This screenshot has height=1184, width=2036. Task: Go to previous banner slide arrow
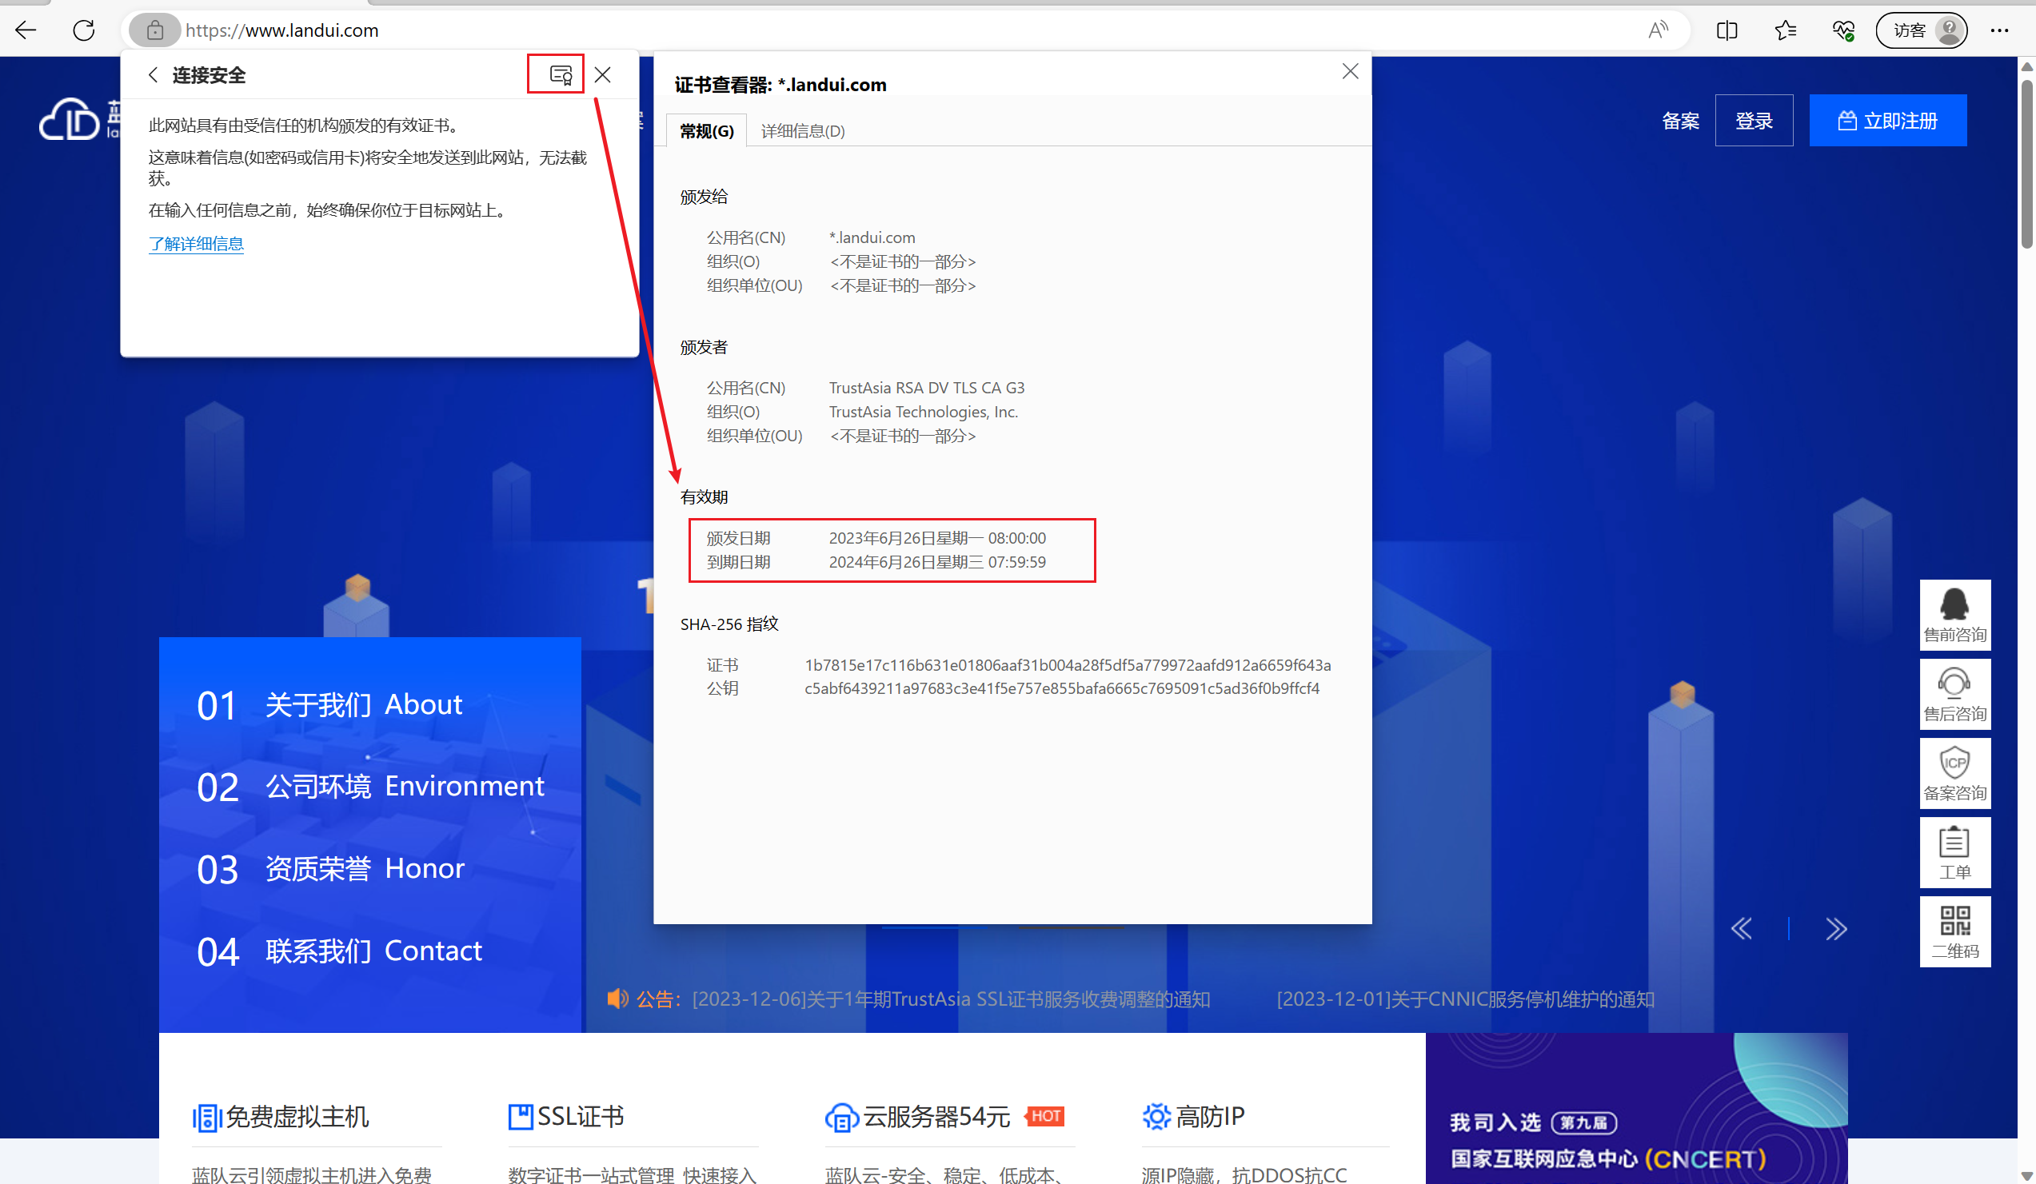pyautogui.click(x=1742, y=929)
